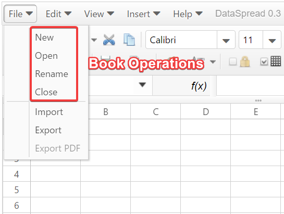Click the DataSpread 0.3 title text

click(x=248, y=14)
